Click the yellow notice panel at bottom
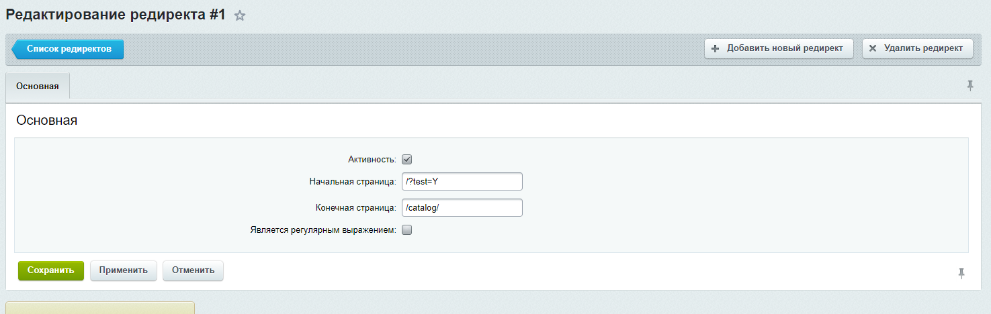The image size is (991, 314). coord(100,308)
